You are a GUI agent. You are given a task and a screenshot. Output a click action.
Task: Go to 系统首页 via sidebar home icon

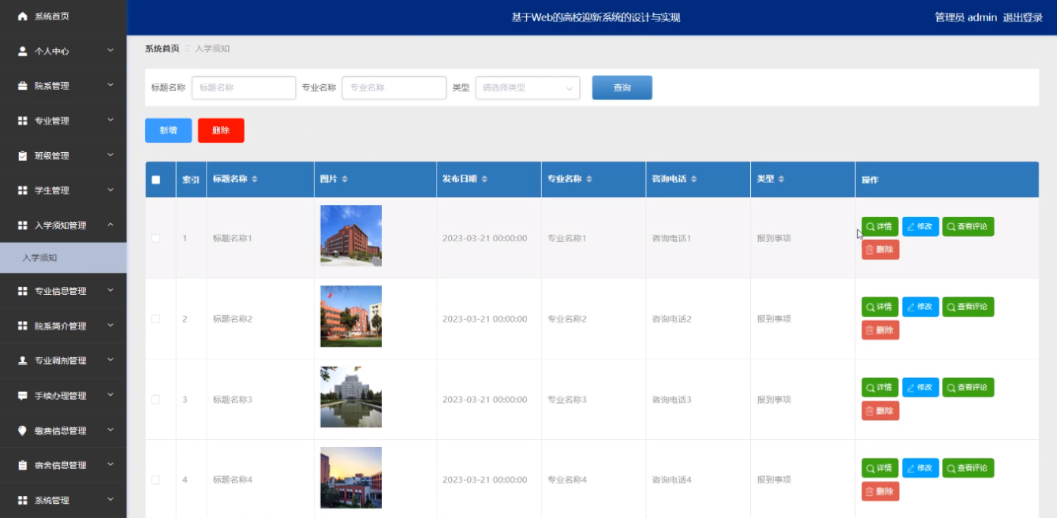tap(22, 17)
